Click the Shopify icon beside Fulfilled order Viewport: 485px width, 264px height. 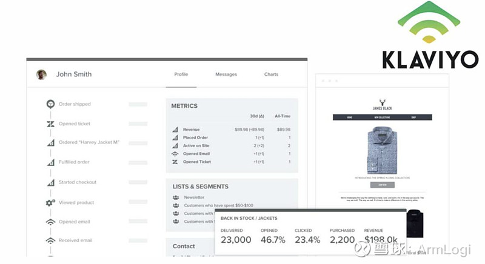point(51,162)
